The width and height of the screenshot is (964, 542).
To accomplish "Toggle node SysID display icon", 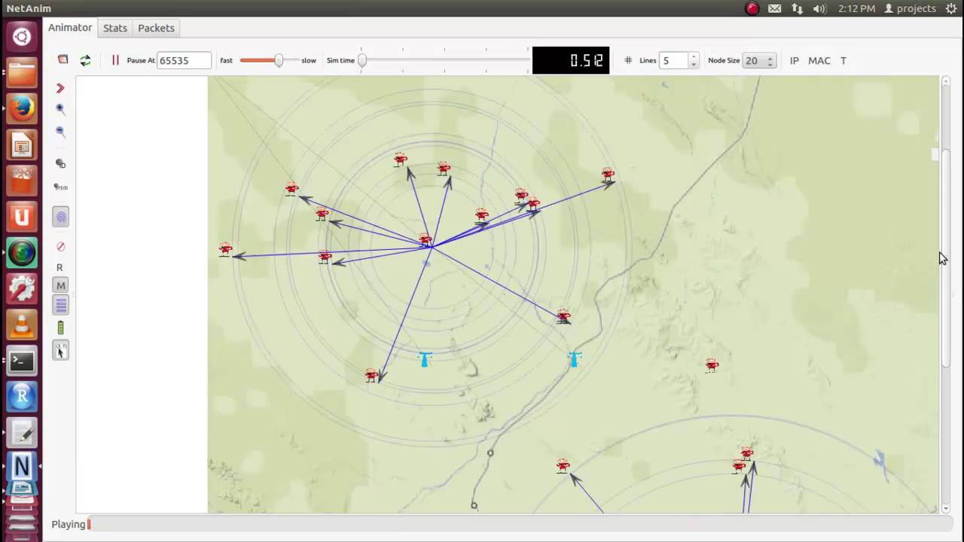I will tap(60, 187).
